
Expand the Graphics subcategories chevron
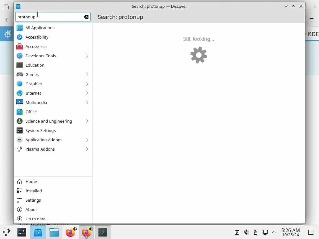click(87, 84)
